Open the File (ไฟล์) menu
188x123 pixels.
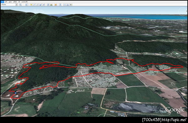(2, 2)
